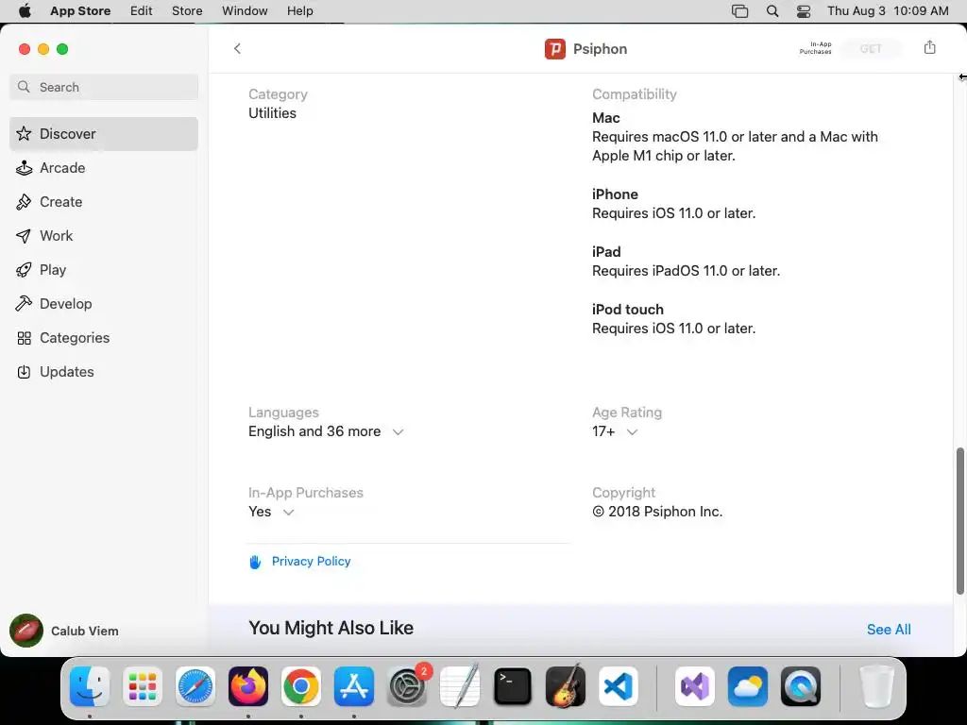Launch Firefox from the Dock
Image resolution: width=967 pixels, height=725 pixels.
[x=248, y=686]
